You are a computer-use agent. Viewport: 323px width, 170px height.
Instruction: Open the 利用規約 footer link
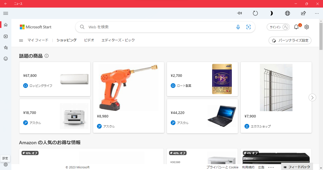click(248, 167)
